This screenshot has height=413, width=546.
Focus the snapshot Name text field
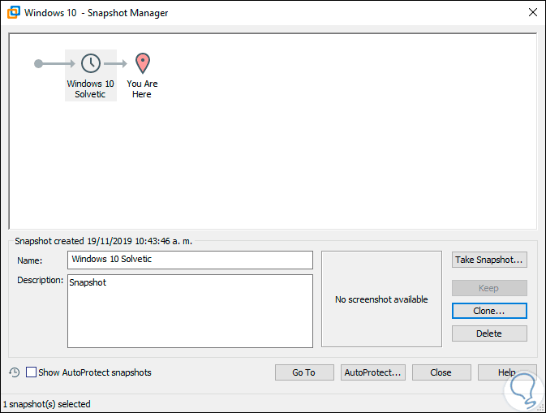pos(190,260)
